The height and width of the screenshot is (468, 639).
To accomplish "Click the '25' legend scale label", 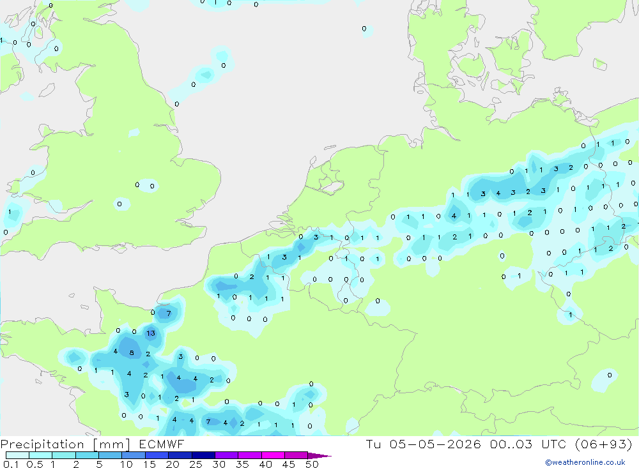I will pos(196,464).
